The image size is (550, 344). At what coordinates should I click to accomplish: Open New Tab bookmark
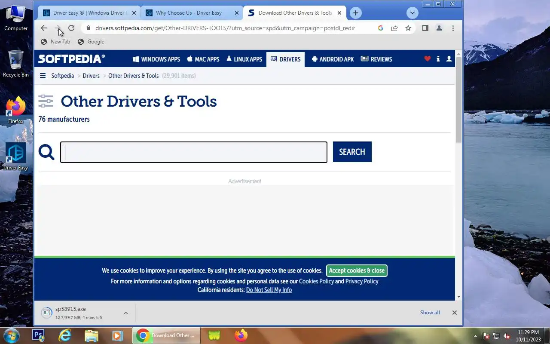pyautogui.click(x=55, y=42)
